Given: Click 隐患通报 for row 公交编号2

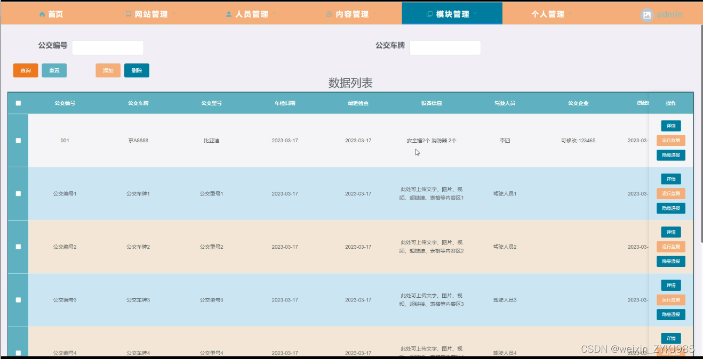Looking at the screenshot, I should point(671,262).
